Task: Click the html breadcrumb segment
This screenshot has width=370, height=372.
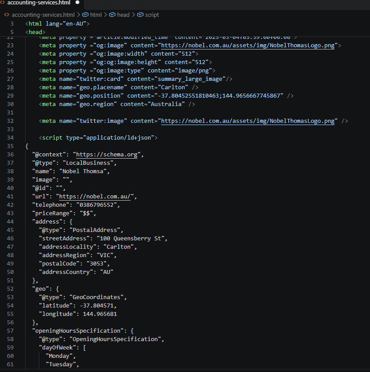Action: pos(96,15)
